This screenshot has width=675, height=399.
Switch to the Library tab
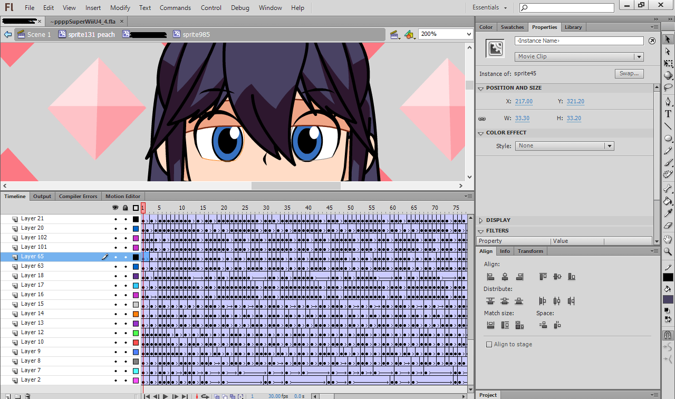[x=573, y=27]
